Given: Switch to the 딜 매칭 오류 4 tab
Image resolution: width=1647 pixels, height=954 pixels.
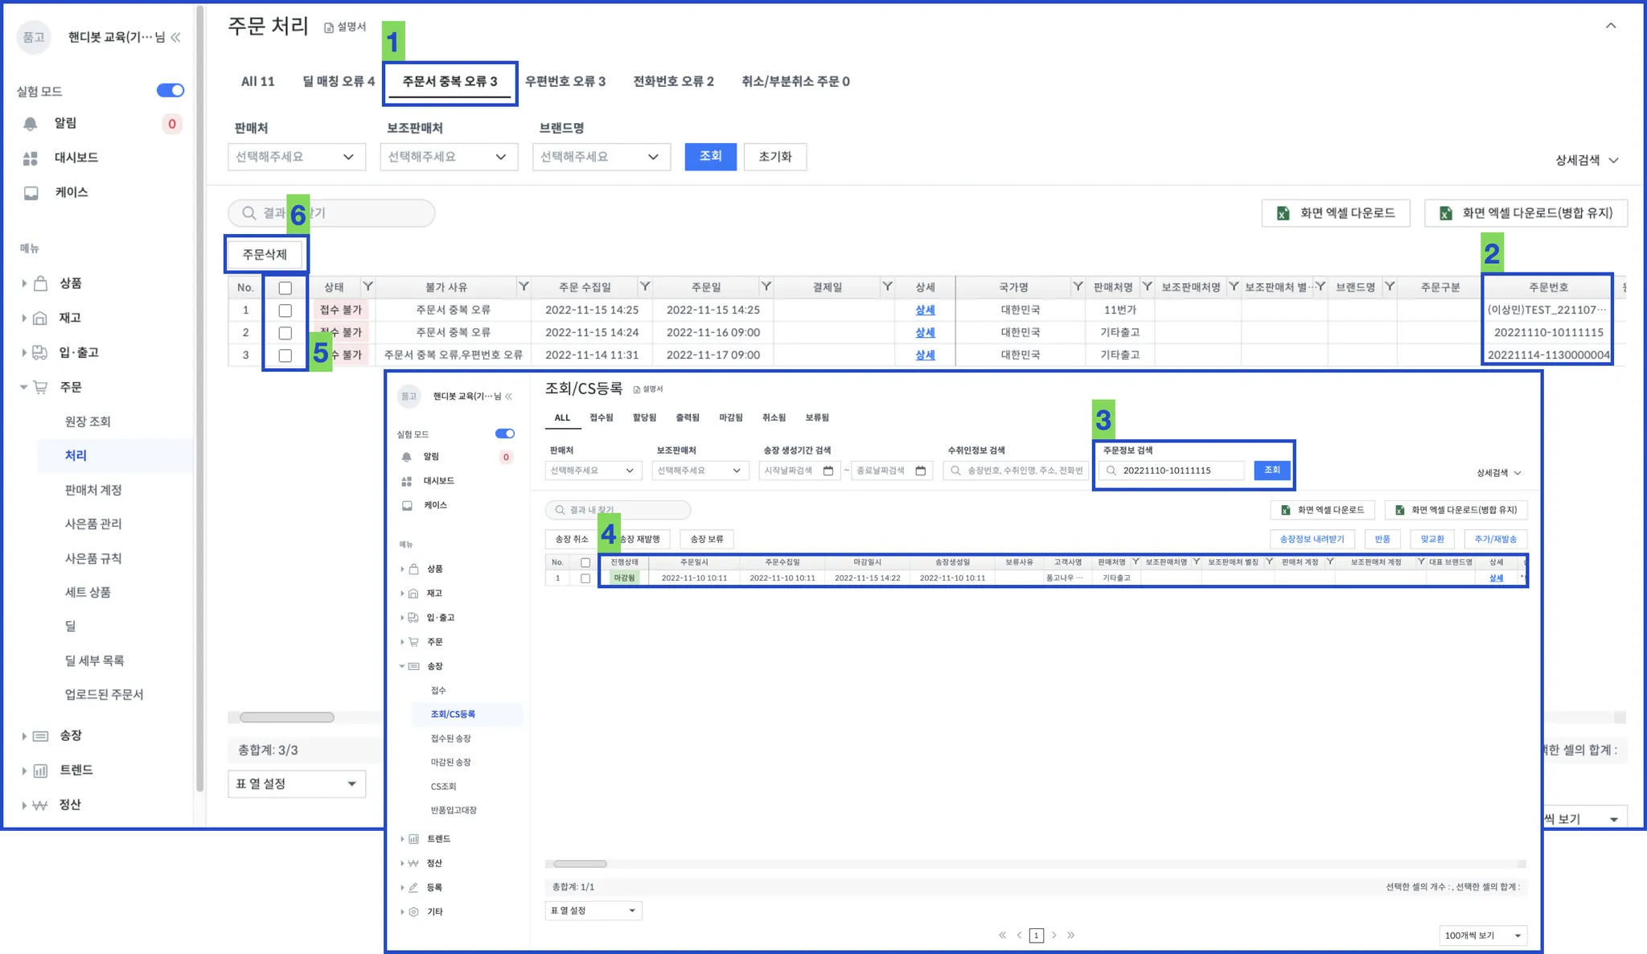Looking at the screenshot, I should coord(338,81).
